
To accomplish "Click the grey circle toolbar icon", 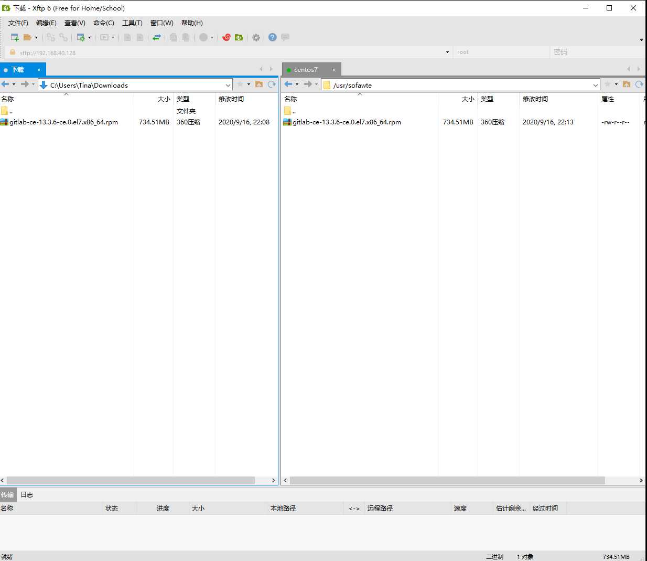I will click(203, 37).
